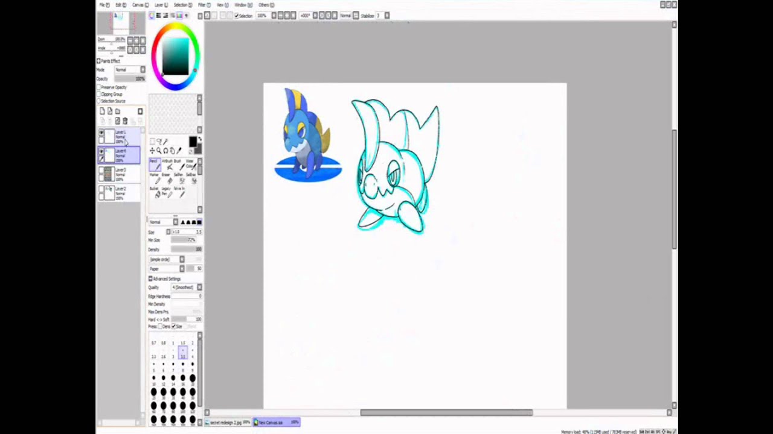Open the Canvas menu
The height and width of the screenshot is (434, 773).
click(140, 4)
